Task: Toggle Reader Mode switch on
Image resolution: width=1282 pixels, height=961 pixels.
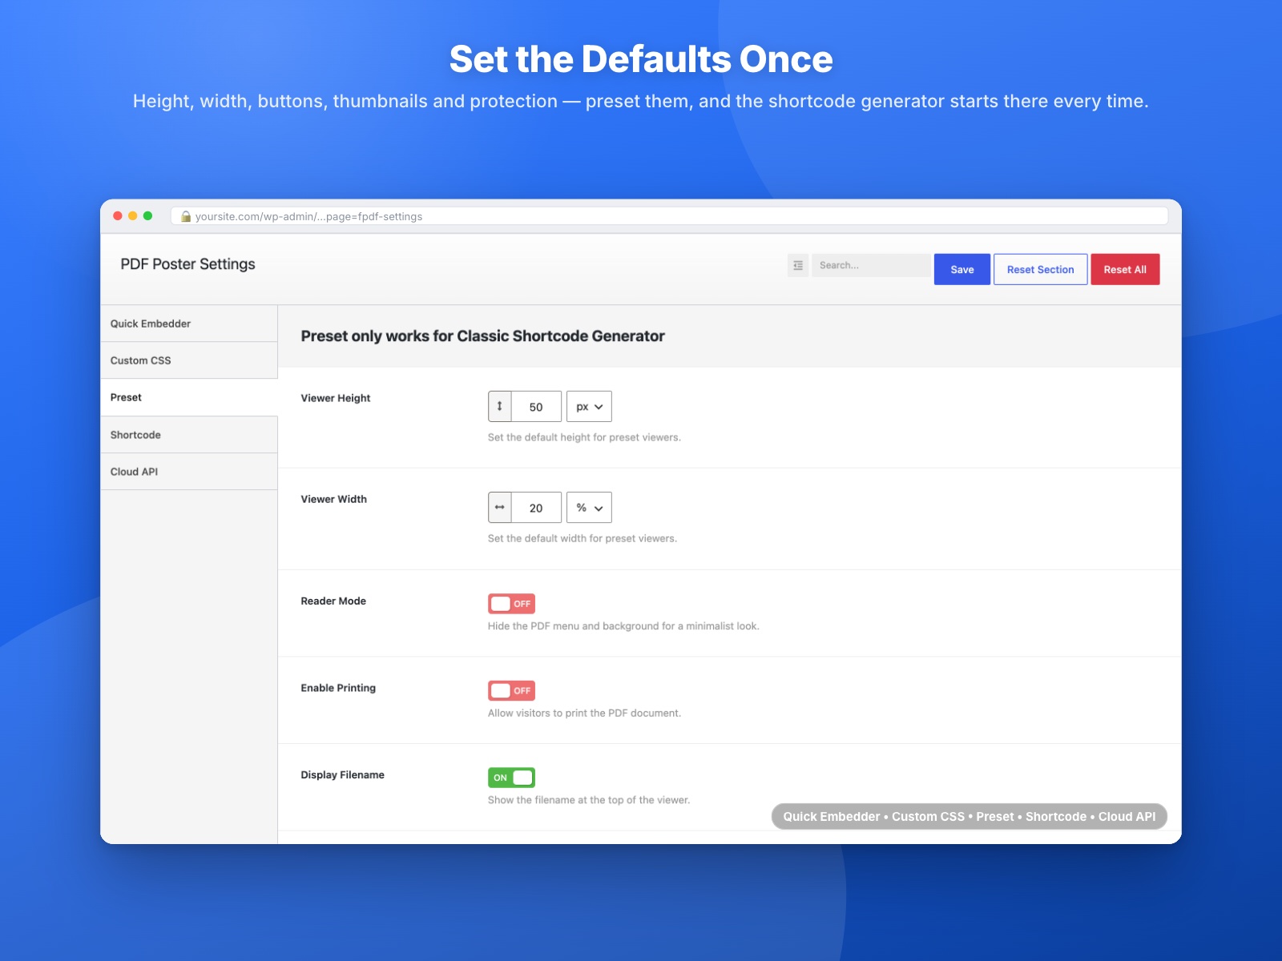Action: (511, 604)
